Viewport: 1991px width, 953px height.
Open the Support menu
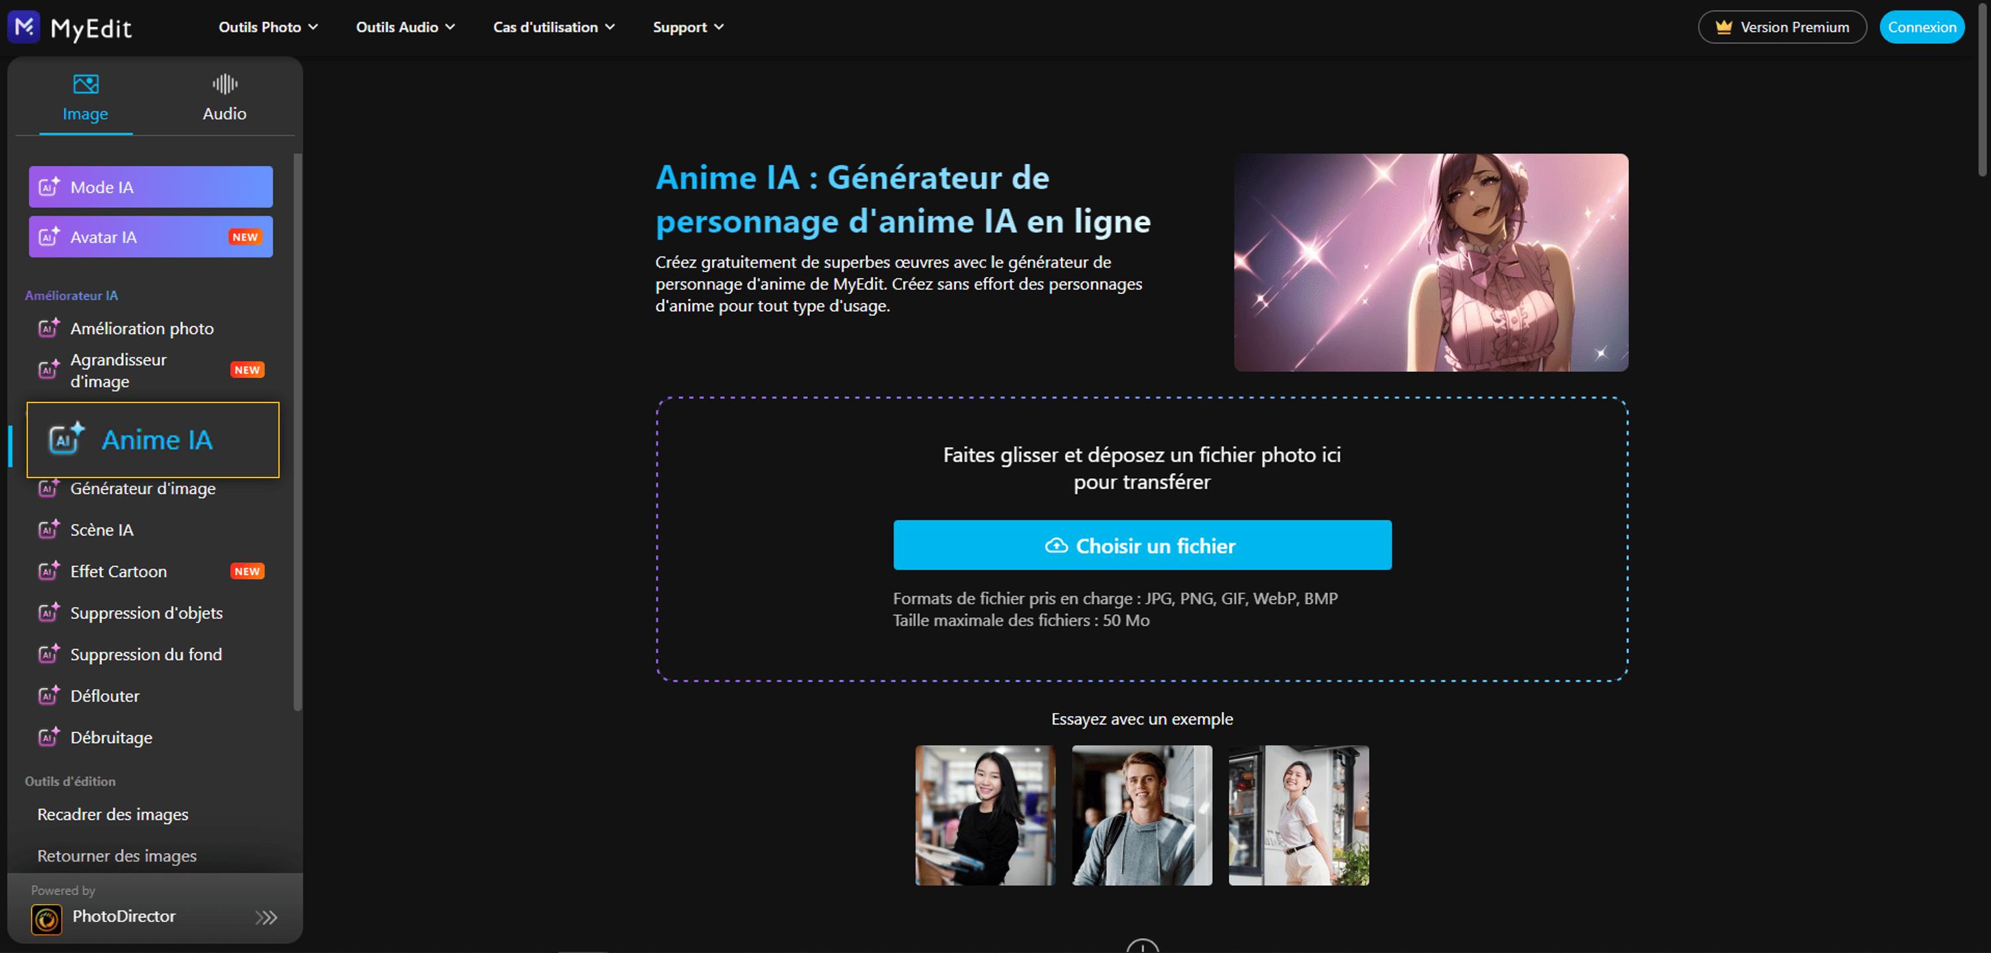coord(686,27)
